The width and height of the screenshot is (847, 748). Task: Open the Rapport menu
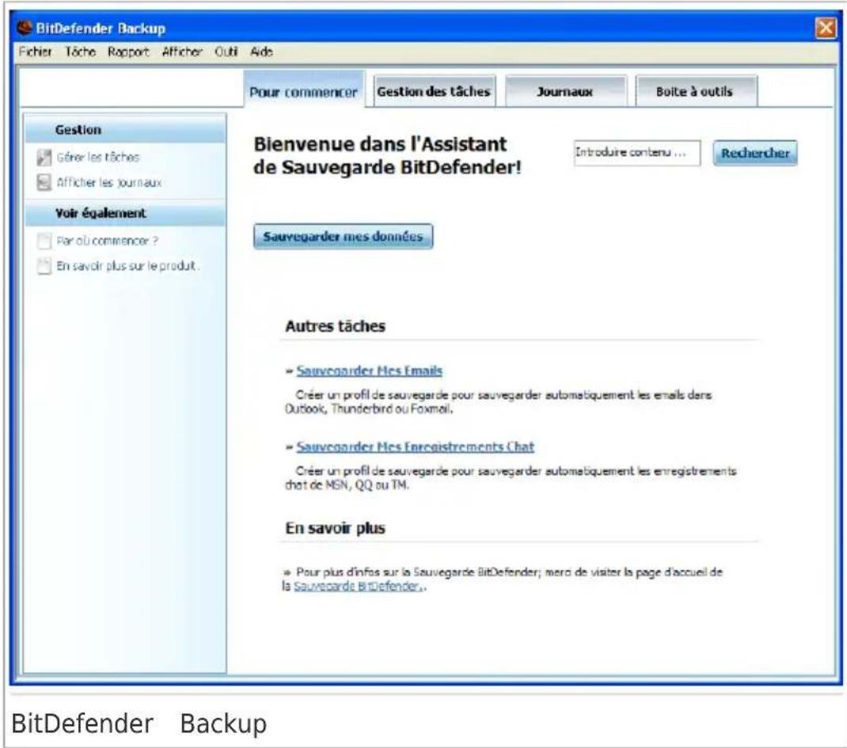click(128, 52)
